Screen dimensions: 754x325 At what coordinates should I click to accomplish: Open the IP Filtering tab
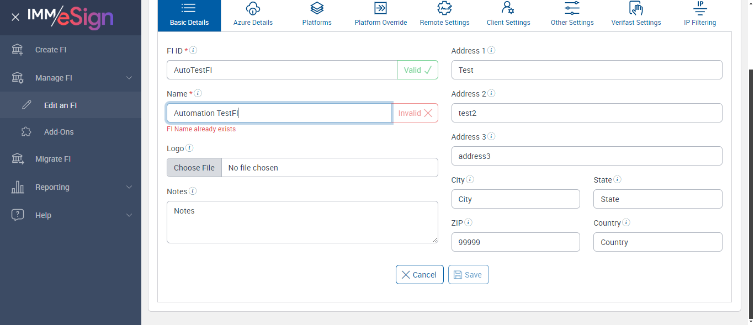(x=700, y=15)
